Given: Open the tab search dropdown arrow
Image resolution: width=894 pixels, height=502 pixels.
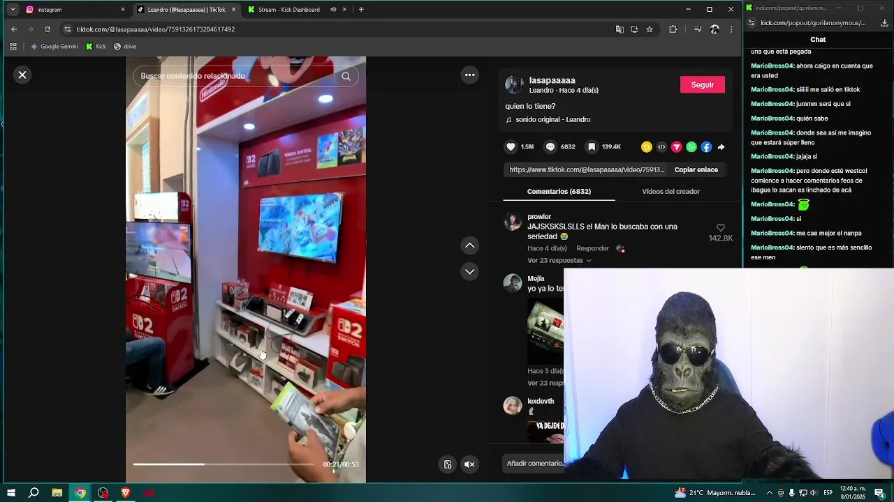Looking at the screenshot, I should 13,10.
